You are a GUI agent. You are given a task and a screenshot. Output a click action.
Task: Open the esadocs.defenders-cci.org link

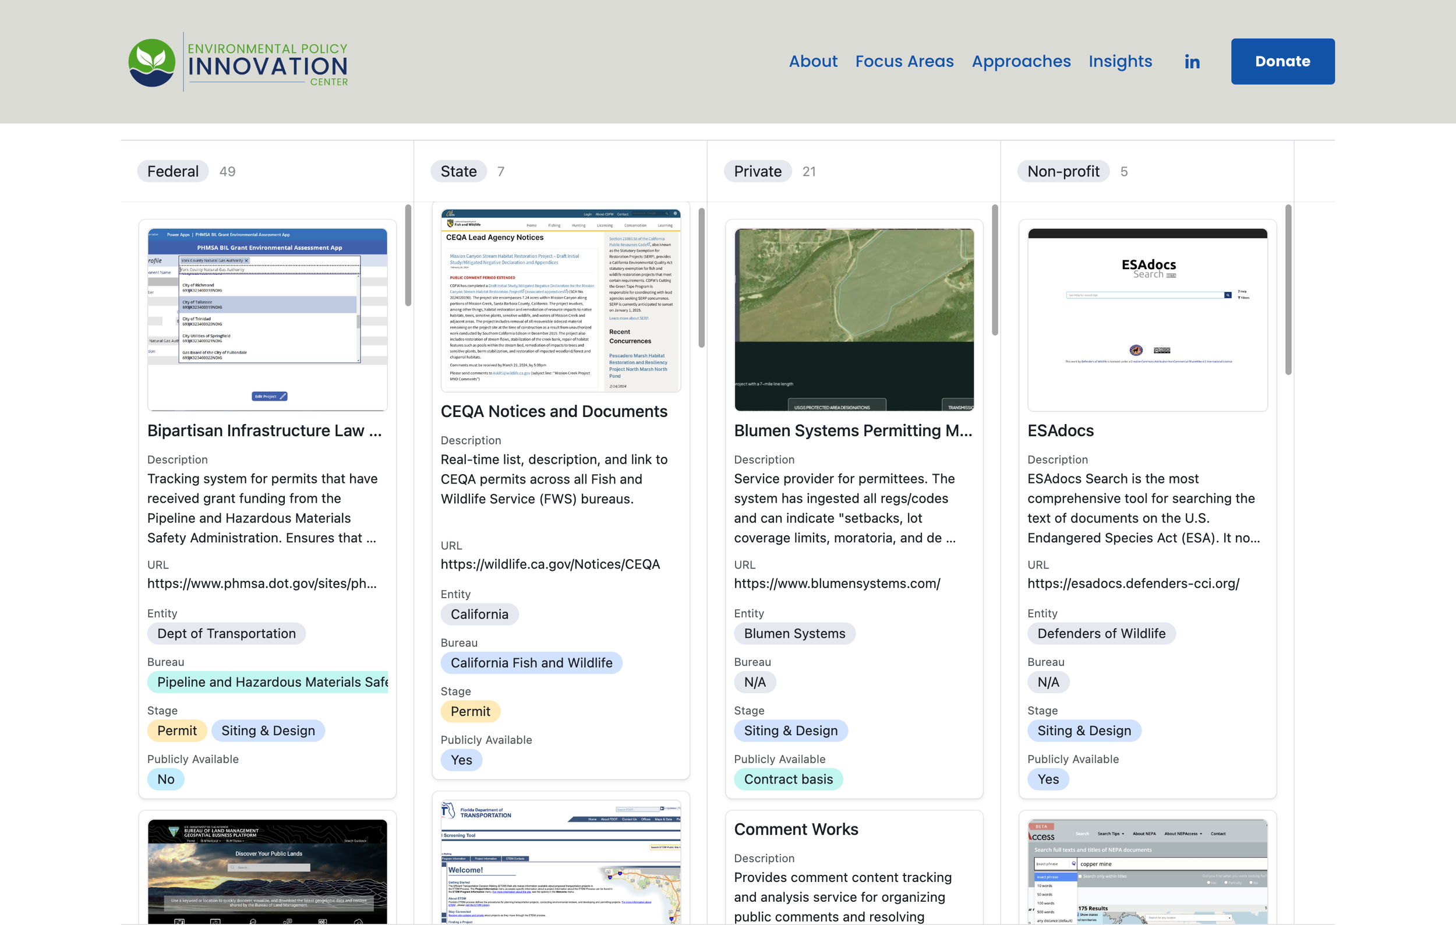pyautogui.click(x=1133, y=584)
